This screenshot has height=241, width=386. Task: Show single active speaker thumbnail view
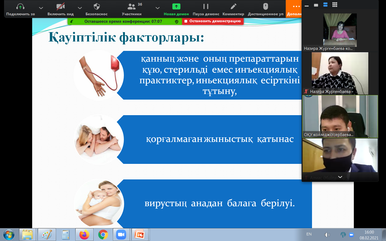click(x=316, y=5)
